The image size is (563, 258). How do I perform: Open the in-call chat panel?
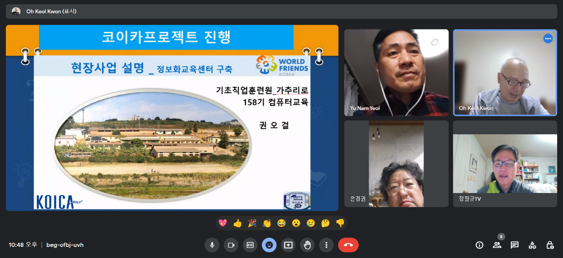pyautogui.click(x=514, y=245)
